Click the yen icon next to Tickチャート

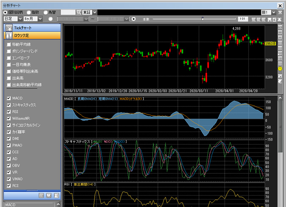coord(9,28)
